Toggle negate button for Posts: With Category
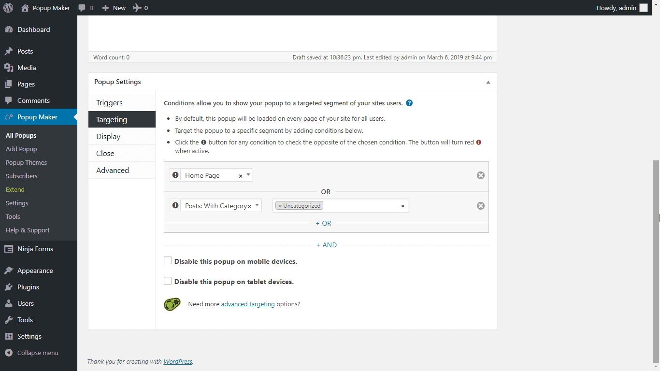660x371 pixels. [x=175, y=205]
